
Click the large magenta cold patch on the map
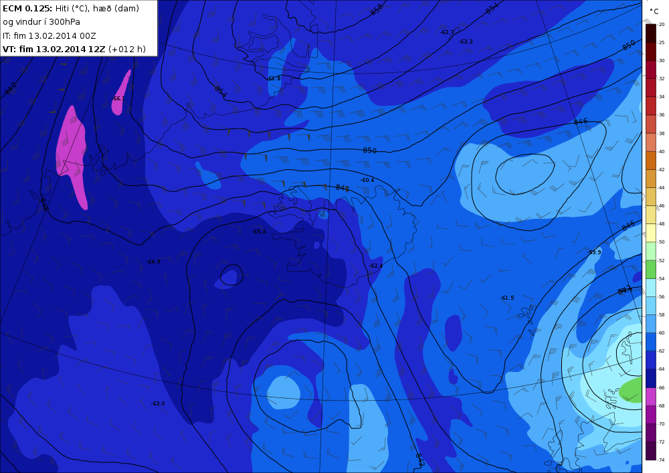(x=71, y=147)
